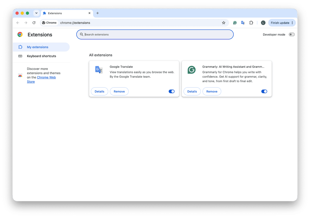Viewport: 310px width, 218px height.
Task: Toggle Developer mode switch
Action: [x=292, y=34]
